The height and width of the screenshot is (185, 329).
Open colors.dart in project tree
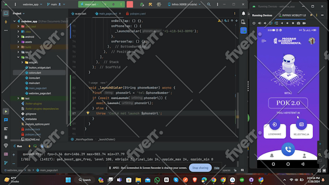tap(35, 73)
